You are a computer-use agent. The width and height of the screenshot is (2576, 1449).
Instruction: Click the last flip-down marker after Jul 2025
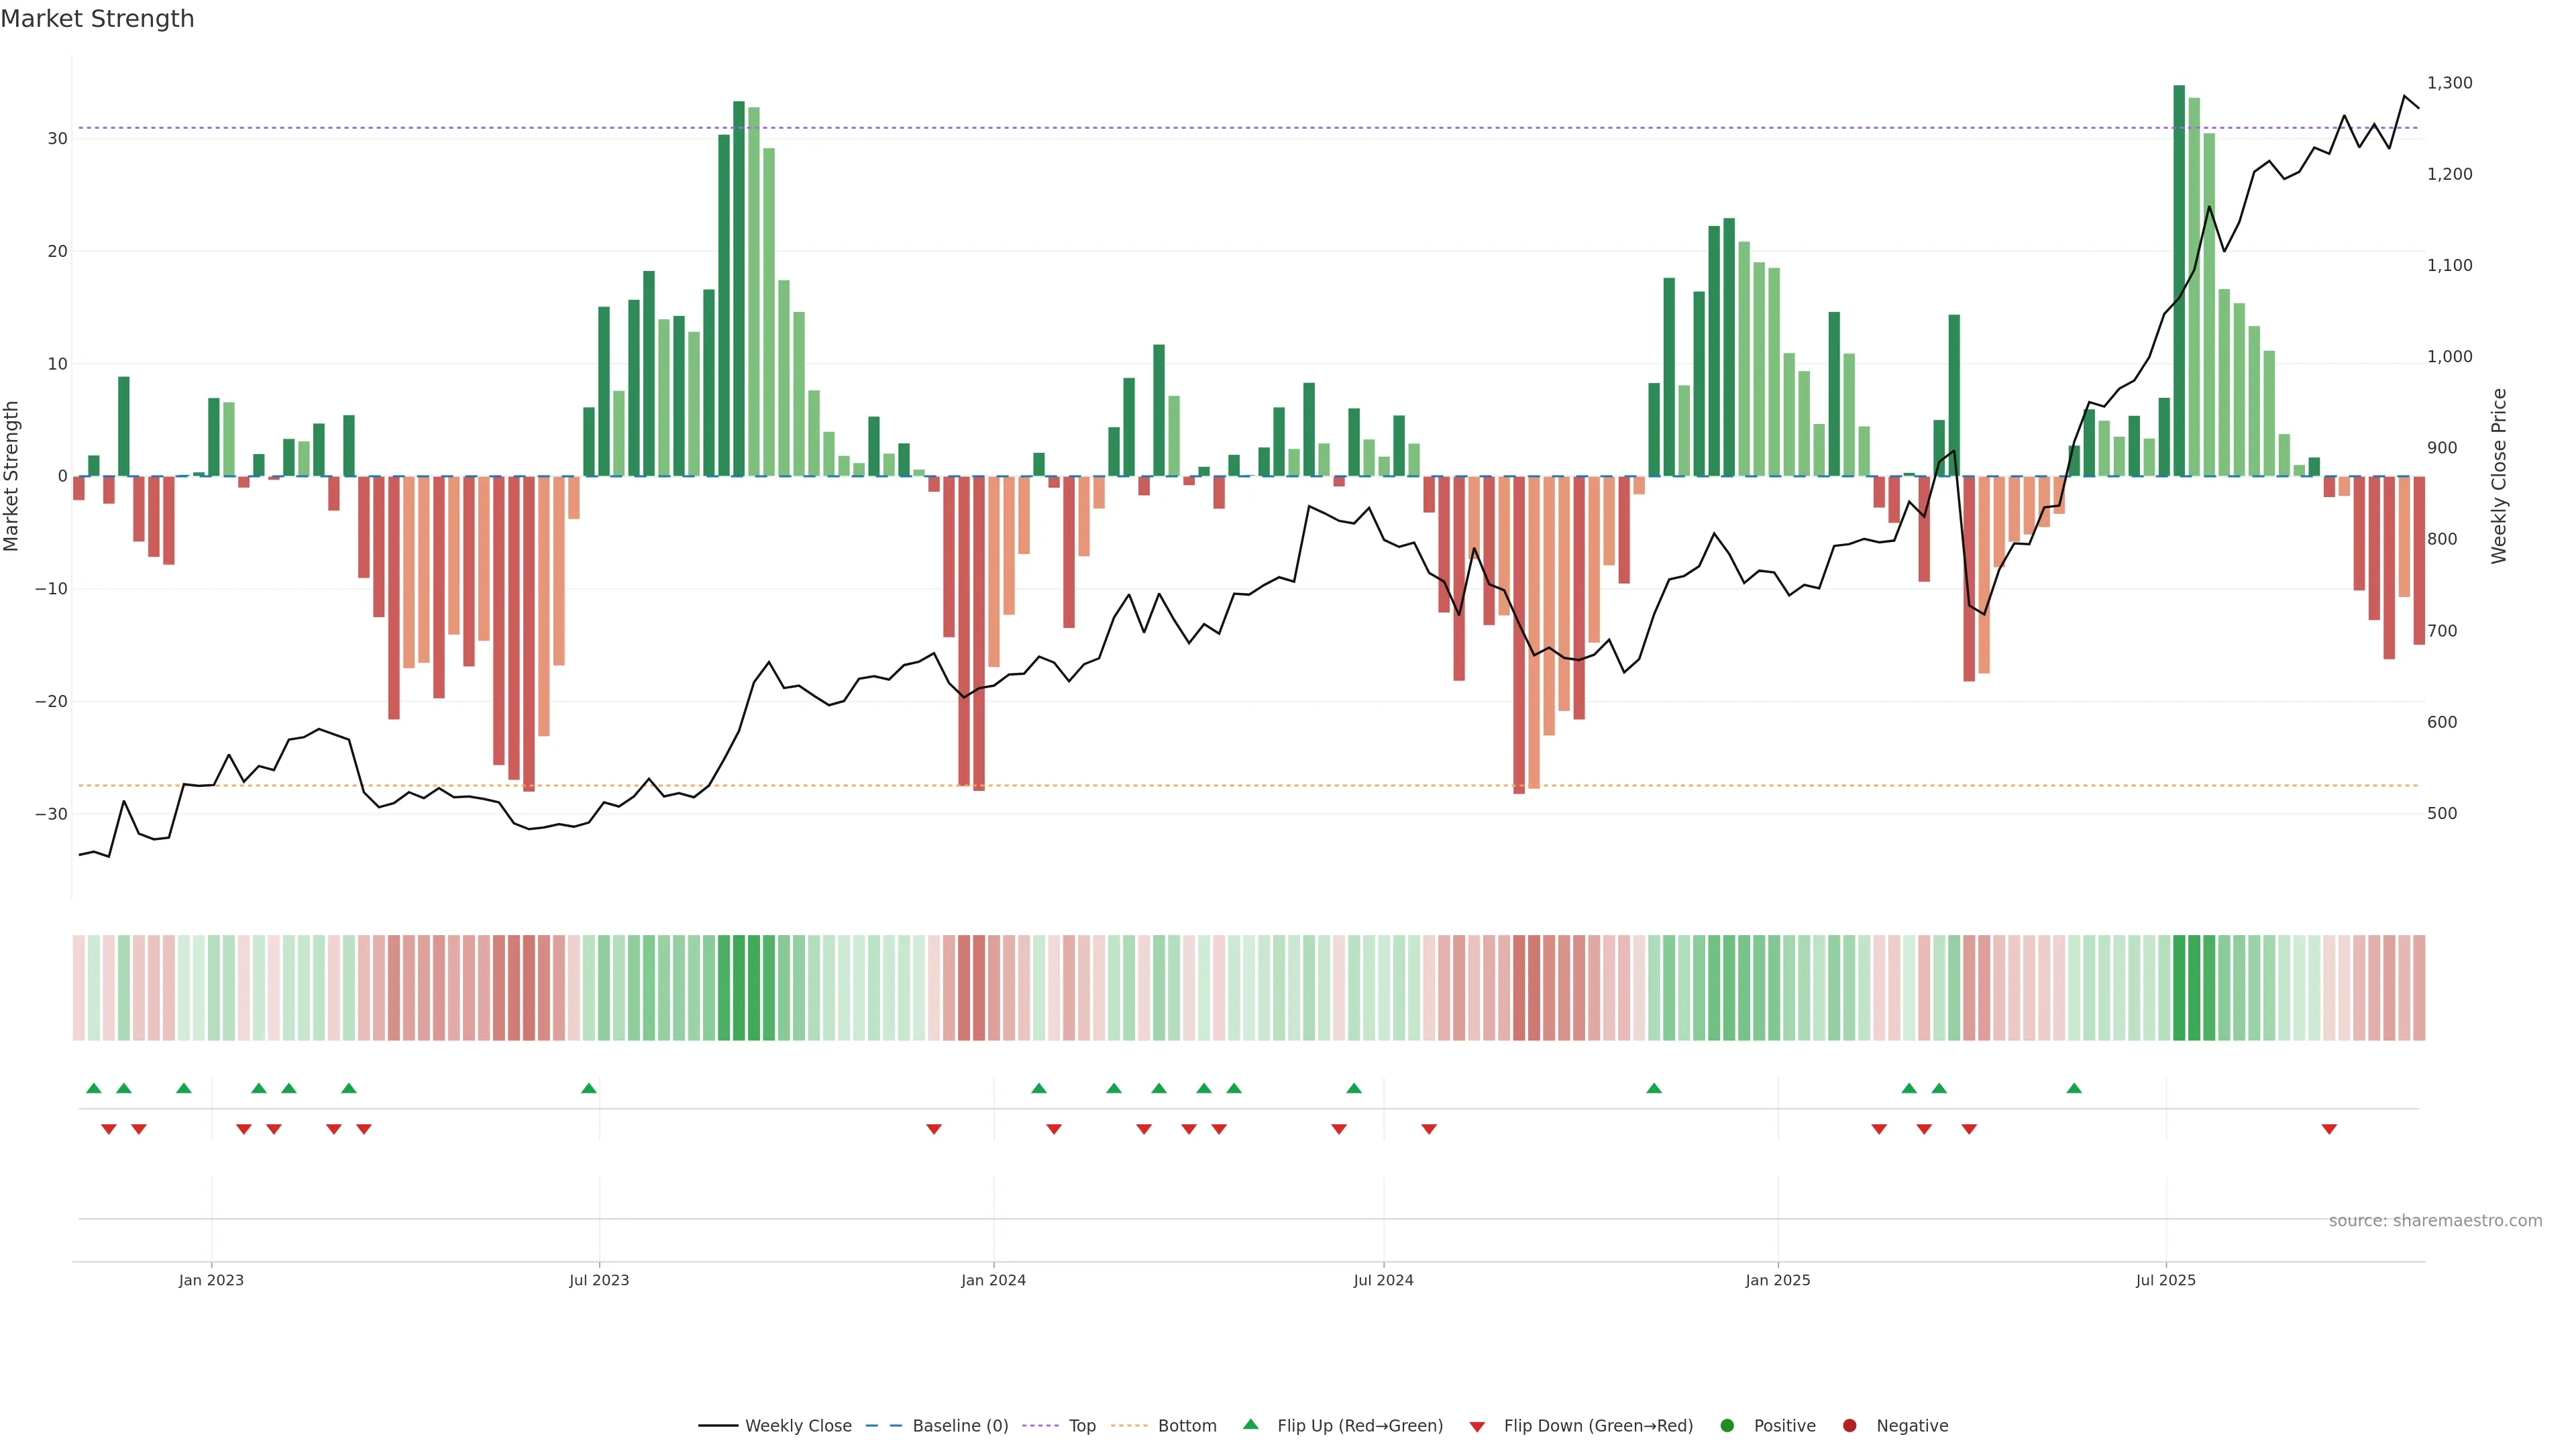point(2329,1129)
